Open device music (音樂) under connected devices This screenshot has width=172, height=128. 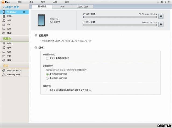coord(9,20)
